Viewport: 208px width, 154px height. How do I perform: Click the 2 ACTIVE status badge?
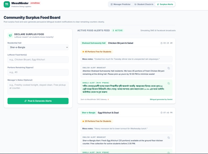118,30
